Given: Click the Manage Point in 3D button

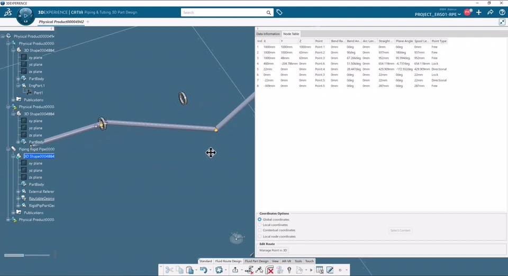Looking at the screenshot, I should [274, 250].
